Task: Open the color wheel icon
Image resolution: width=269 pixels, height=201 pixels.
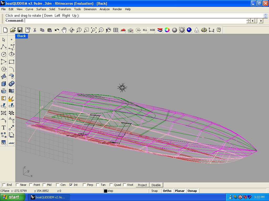Action: click(x=167, y=30)
